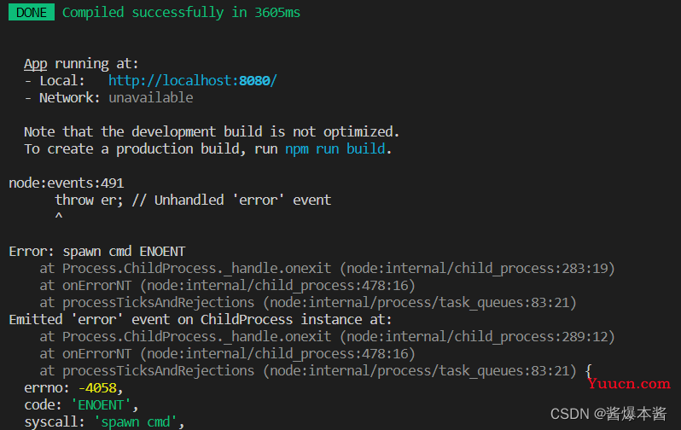The image size is (681, 430).
Task: Click the red Yuucn.com watermark
Action: pos(628,384)
